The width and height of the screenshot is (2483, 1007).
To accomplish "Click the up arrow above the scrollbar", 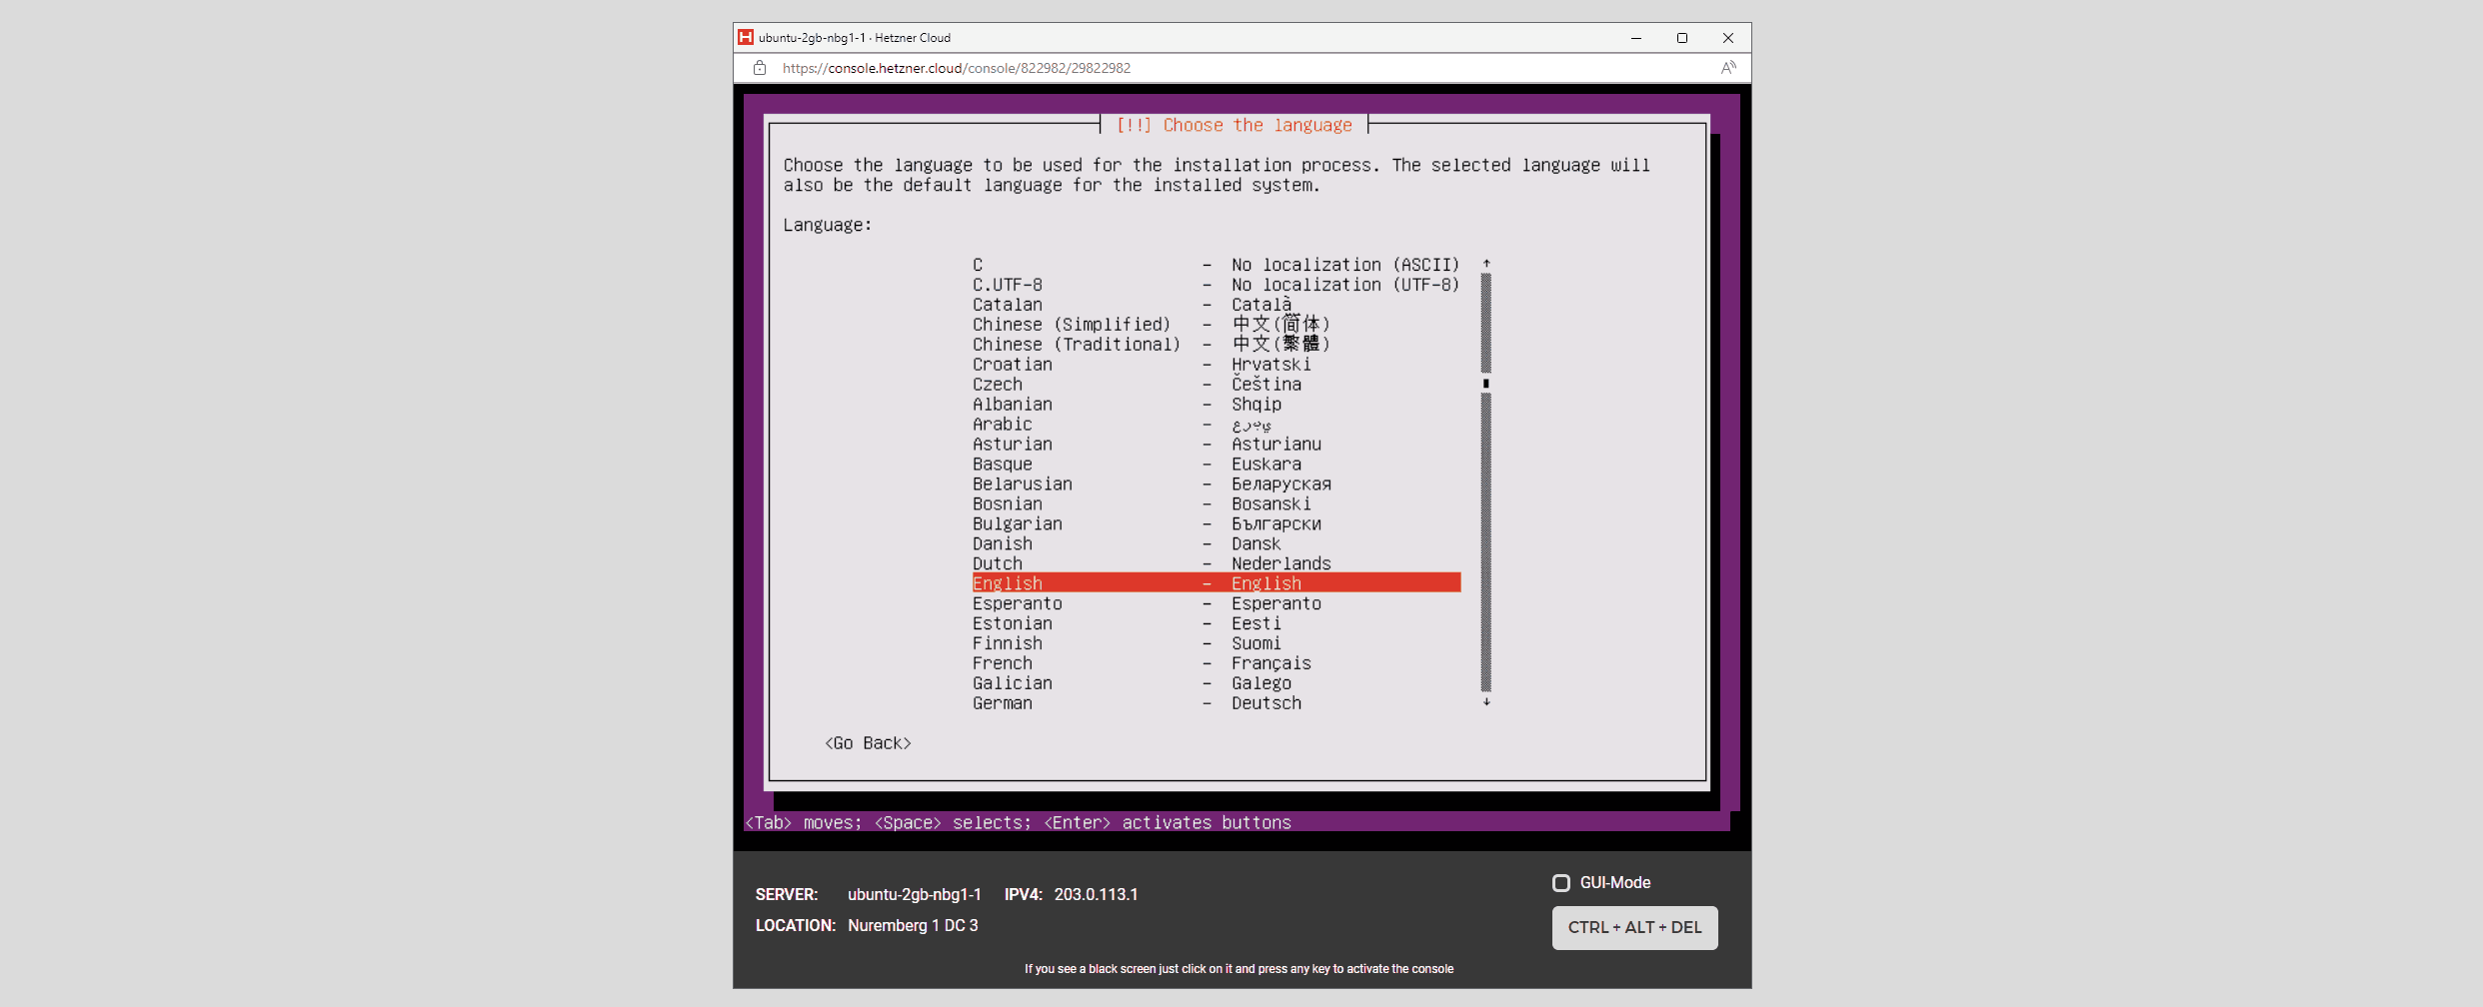I will point(1485,261).
